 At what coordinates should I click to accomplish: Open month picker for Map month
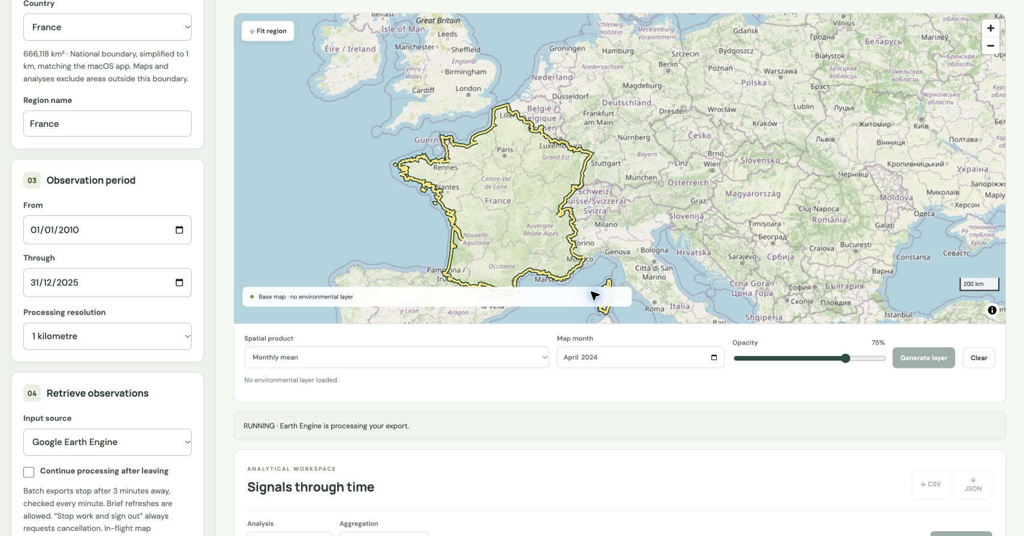714,357
